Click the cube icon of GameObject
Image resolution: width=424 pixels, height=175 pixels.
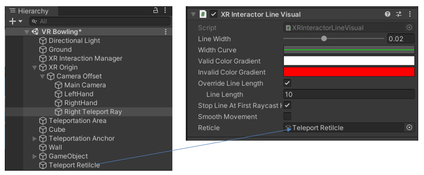(x=43, y=156)
